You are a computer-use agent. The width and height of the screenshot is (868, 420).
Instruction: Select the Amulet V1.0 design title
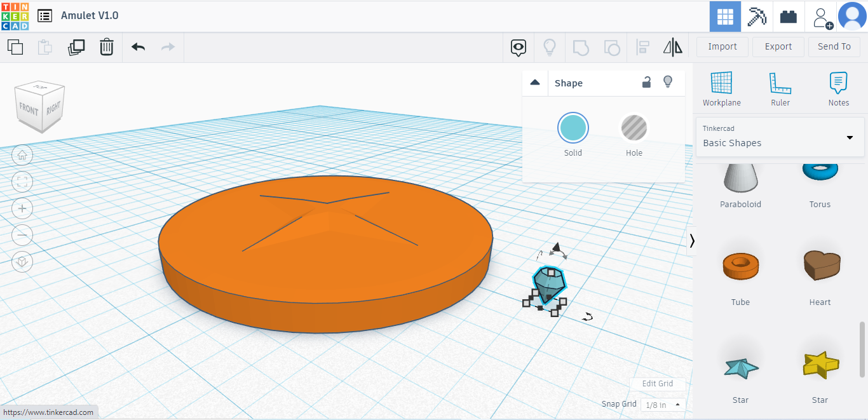point(90,16)
